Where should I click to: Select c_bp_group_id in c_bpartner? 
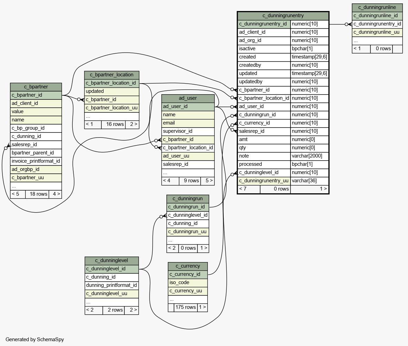[36, 128]
